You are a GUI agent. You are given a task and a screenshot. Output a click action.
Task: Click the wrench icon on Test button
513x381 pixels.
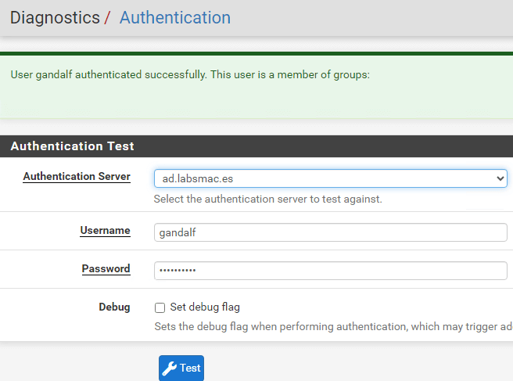(170, 368)
